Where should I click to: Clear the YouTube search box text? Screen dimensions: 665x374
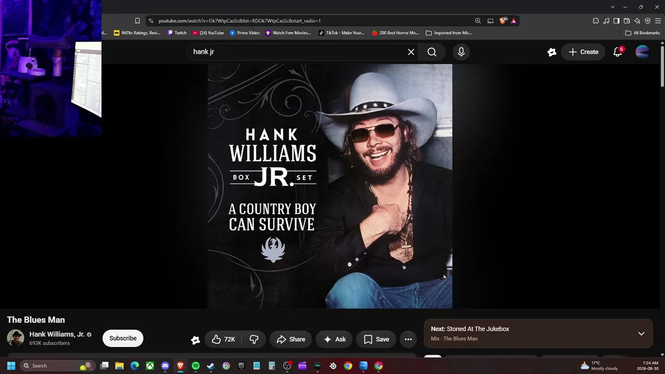coord(411,52)
